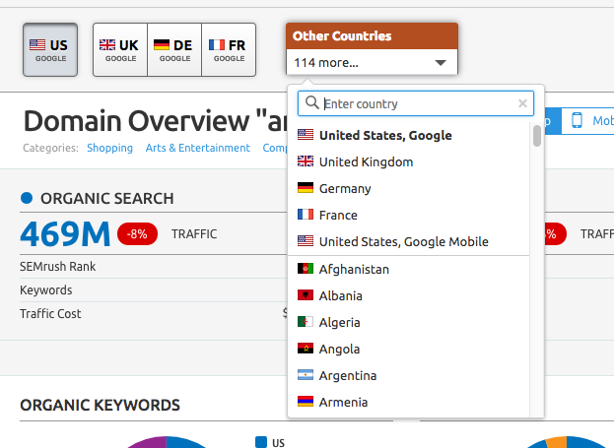This screenshot has width=614, height=448.
Task: Click the Domain Overview title
Action: point(155,120)
